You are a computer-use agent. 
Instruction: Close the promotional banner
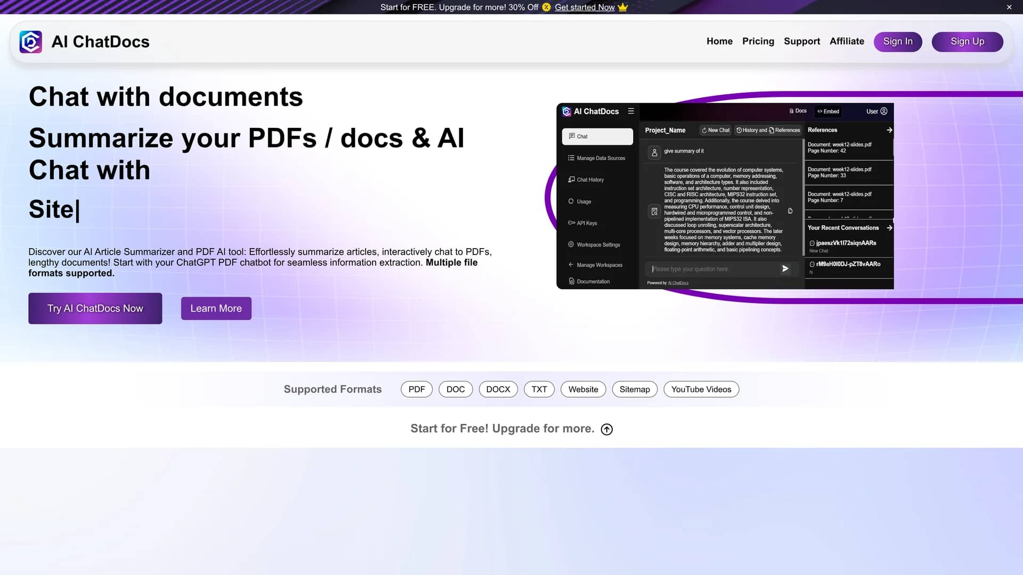pyautogui.click(x=1009, y=7)
